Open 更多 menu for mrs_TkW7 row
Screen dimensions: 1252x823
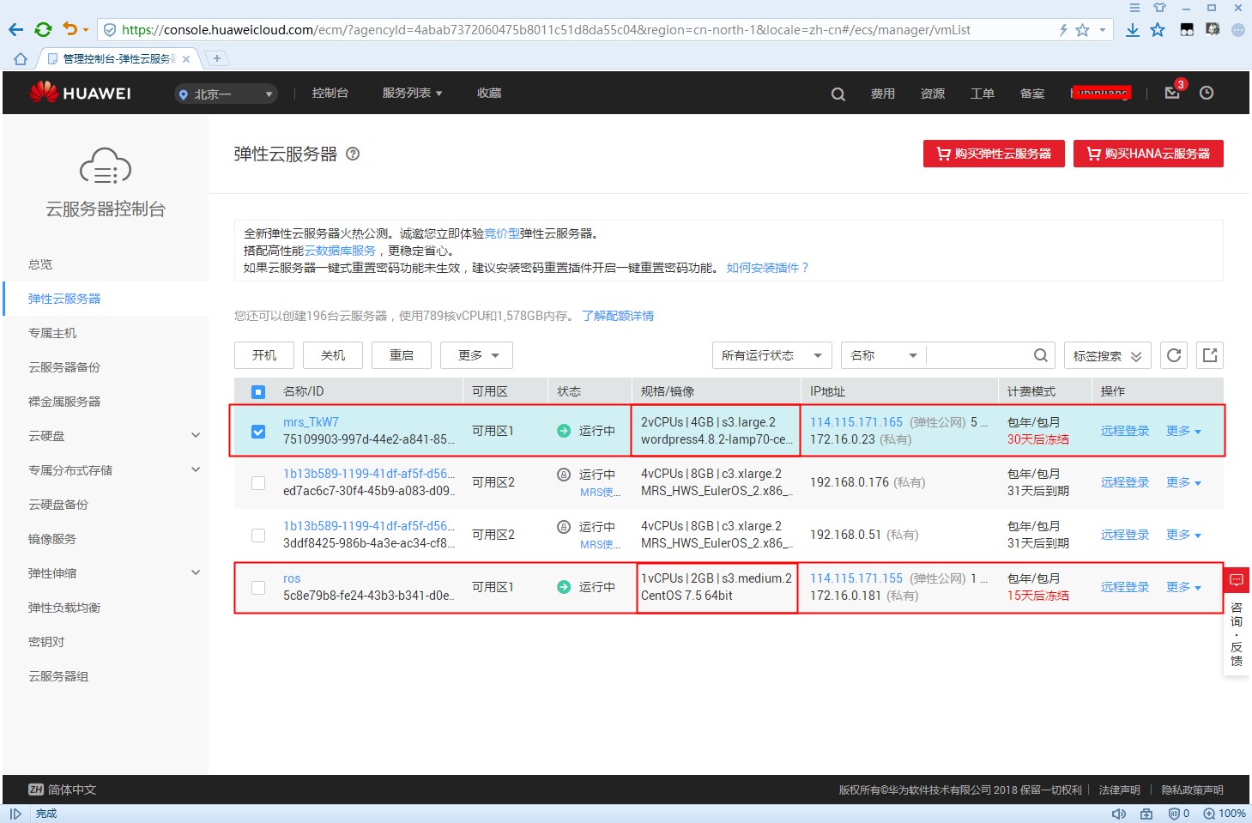coord(1183,431)
